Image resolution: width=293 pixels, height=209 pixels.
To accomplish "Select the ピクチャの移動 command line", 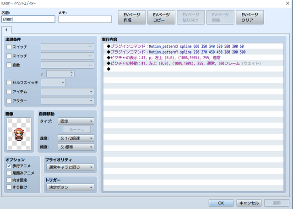I will [193, 63].
